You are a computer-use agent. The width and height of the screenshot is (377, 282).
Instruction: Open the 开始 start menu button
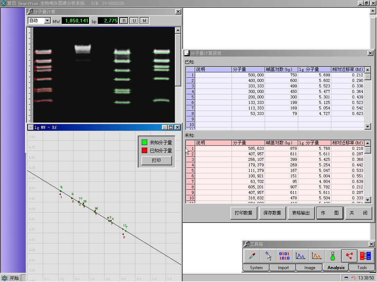pos(10,278)
